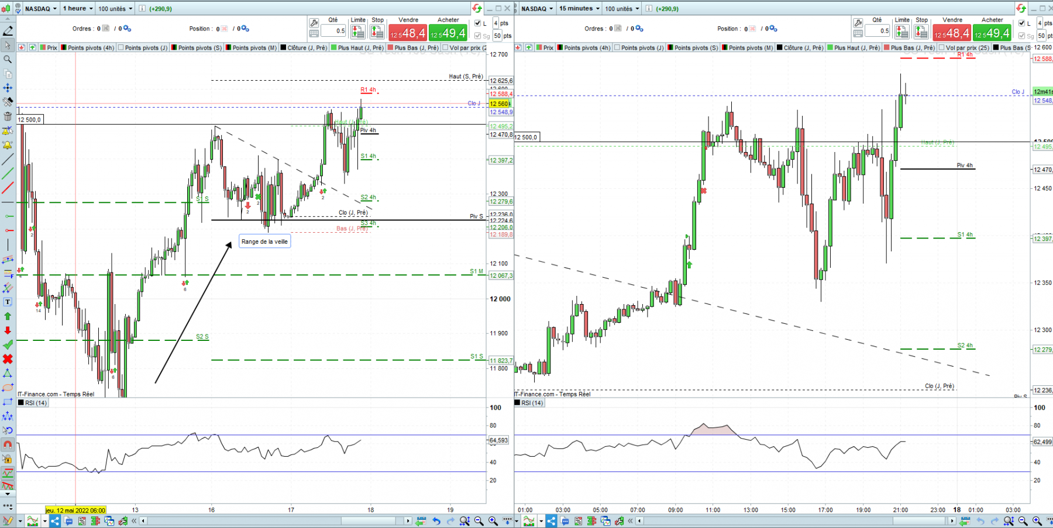The image size is (1053, 528).
Task: Toggle the L checkbox in left chart order panel
Action: [x=478, y=23]
